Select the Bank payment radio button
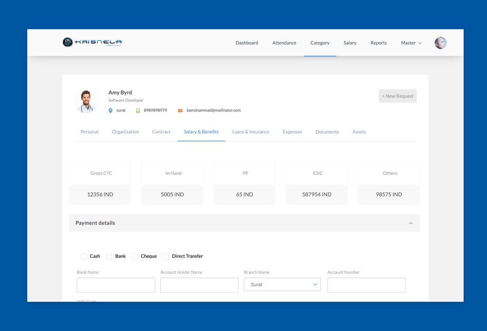 109,256
